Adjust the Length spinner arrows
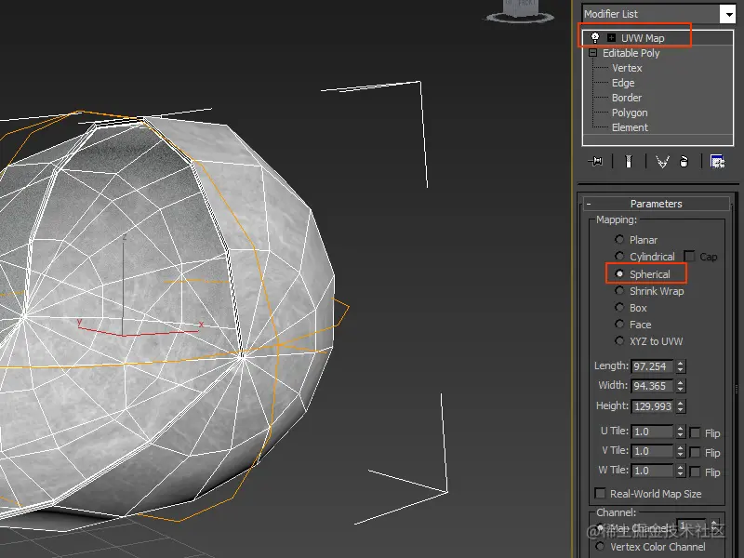Viewport: 744px width, 558px height. click(x=681, y=366)
